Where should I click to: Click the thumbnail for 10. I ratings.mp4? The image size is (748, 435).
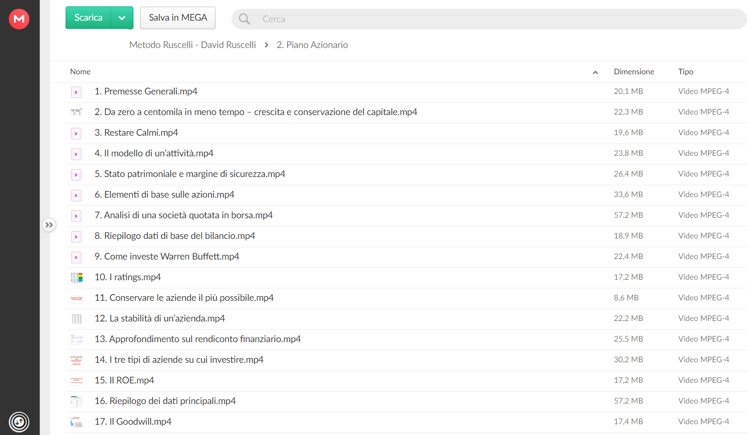coord(76,278)
